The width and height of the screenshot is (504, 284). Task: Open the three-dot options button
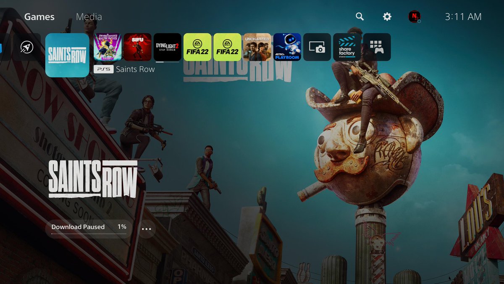[146, 229]
